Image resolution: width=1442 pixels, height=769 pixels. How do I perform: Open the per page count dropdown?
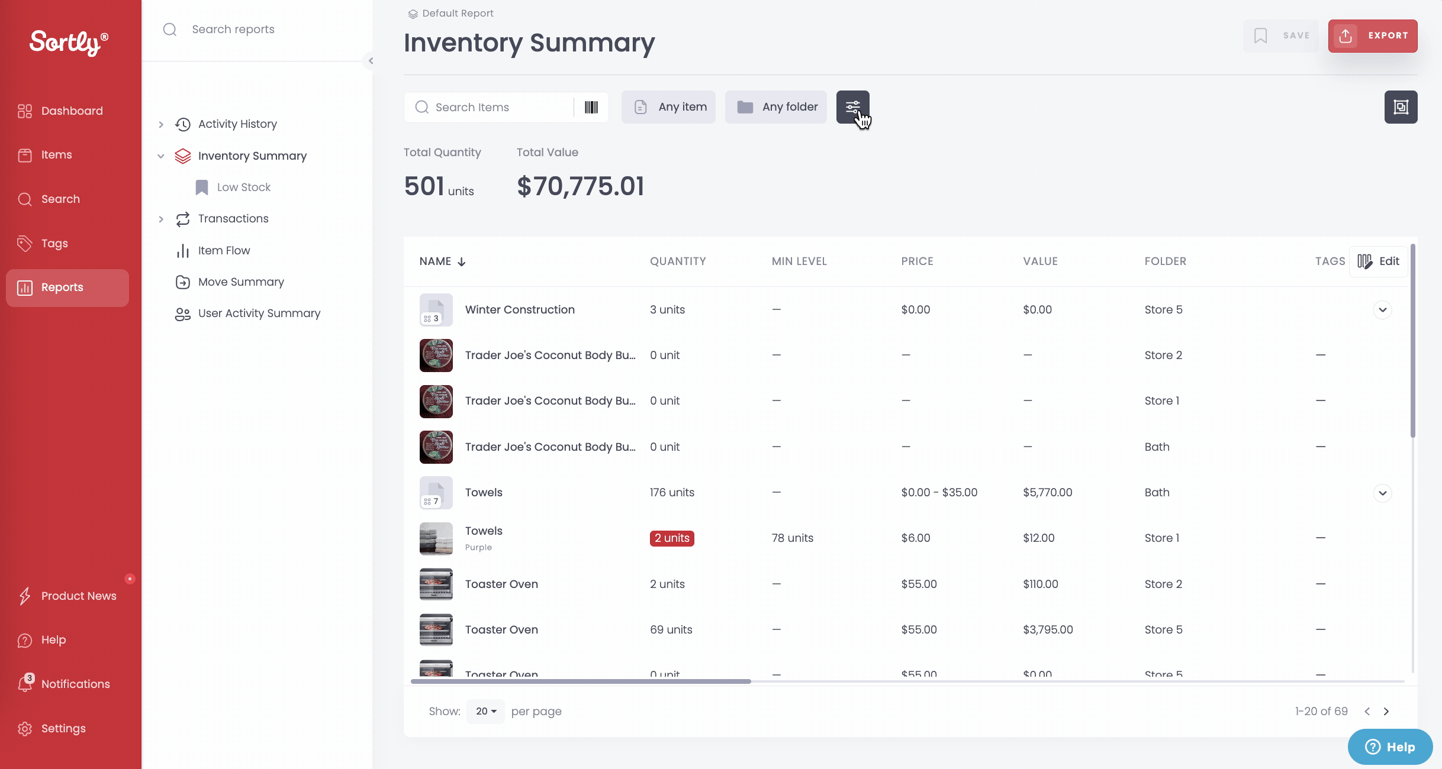pos(485,711)
